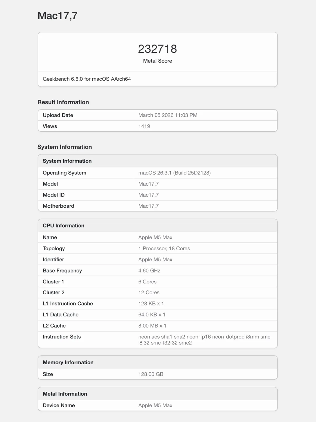Click the Instruction Sets value text
The height and width of the screenshot is (422, 316).
(205, 340)
